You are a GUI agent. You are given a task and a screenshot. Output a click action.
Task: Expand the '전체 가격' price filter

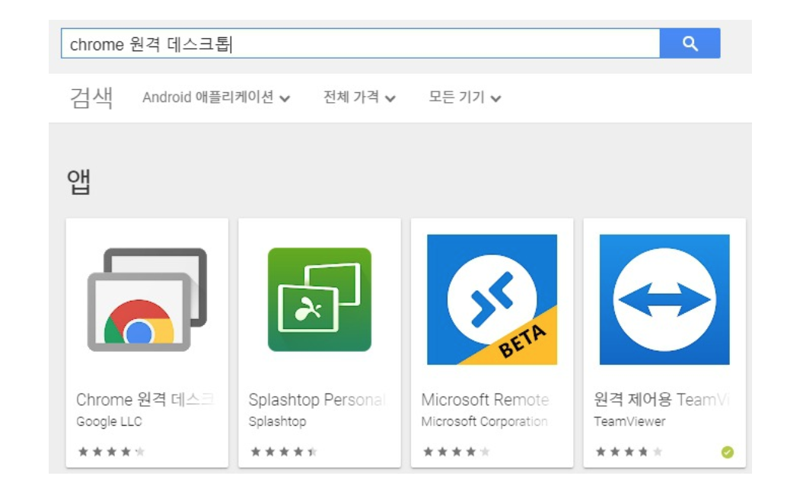[x=359, y=97]
